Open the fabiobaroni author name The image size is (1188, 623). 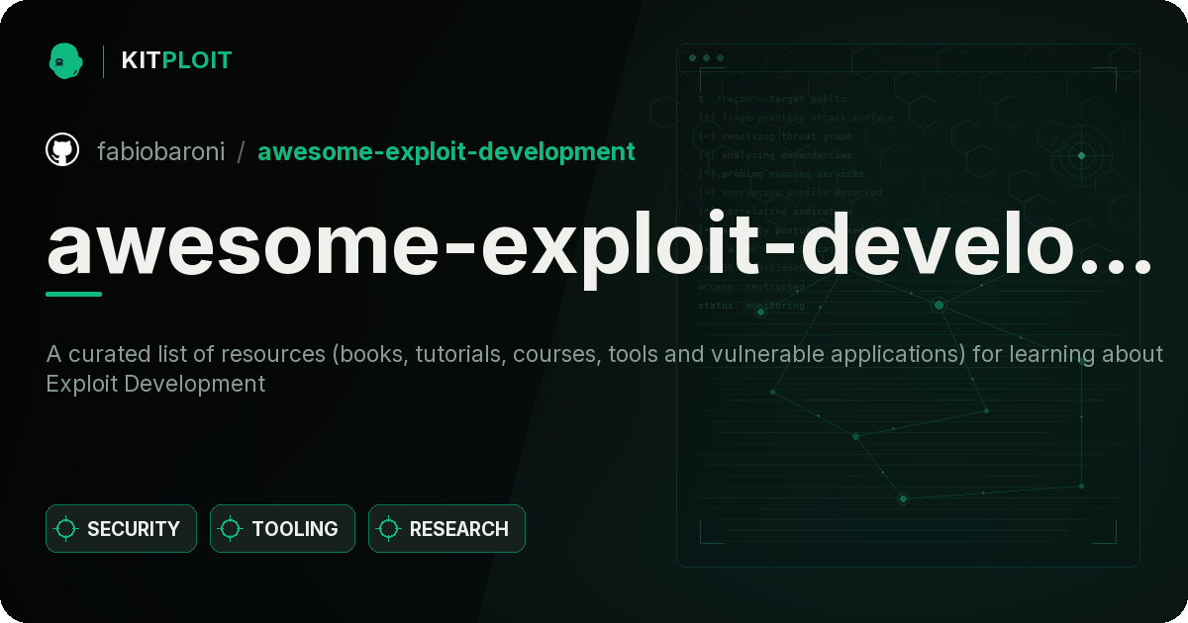[161, 151]
